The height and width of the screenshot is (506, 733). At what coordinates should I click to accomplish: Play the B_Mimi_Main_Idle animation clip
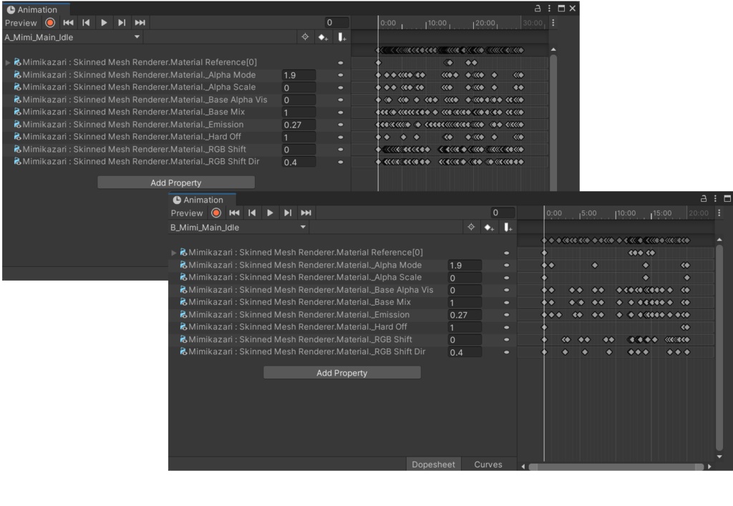[x=270, y=213]
